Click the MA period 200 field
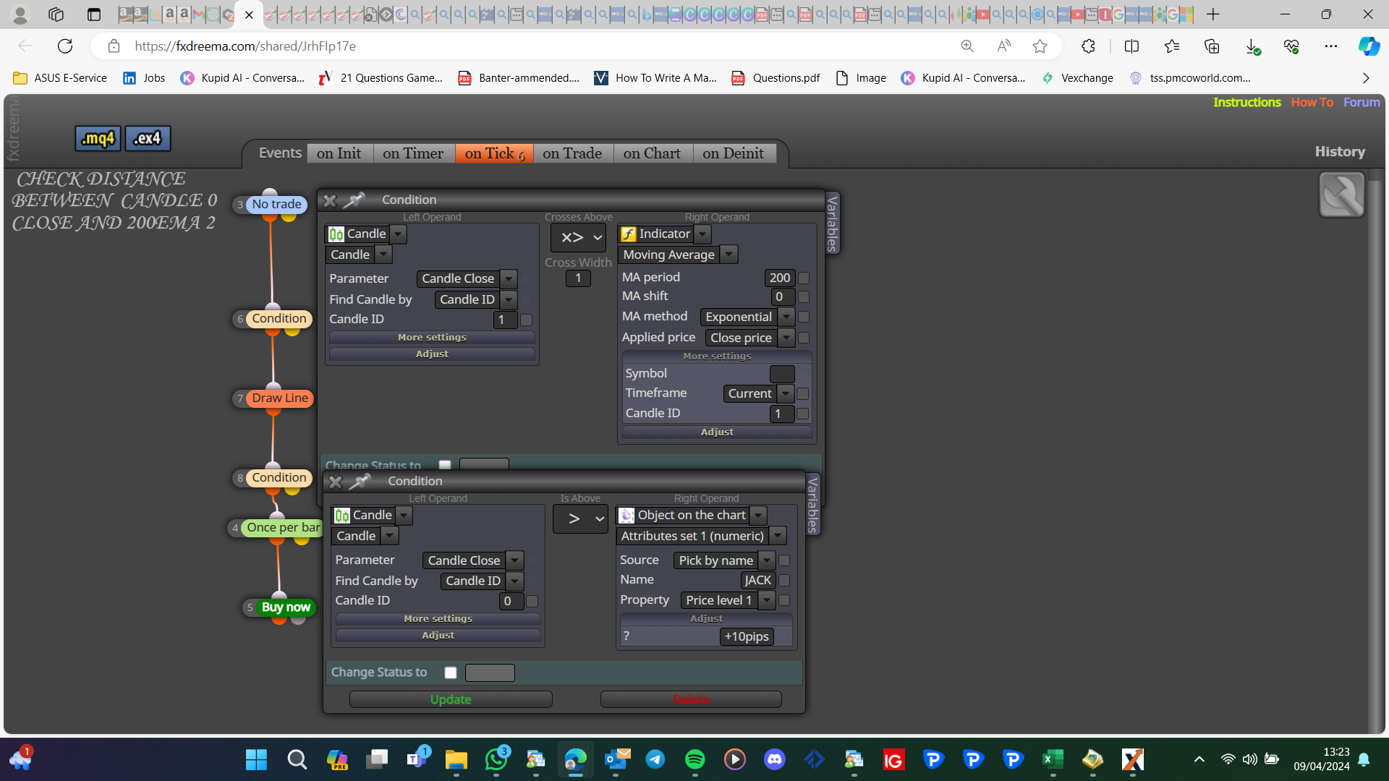The width and height of the screenshot is (1389, 781). (x=780, y=278)
